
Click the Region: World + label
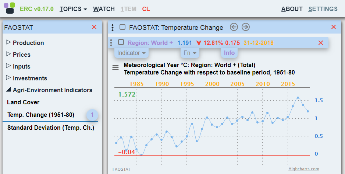tap(150, 43)
